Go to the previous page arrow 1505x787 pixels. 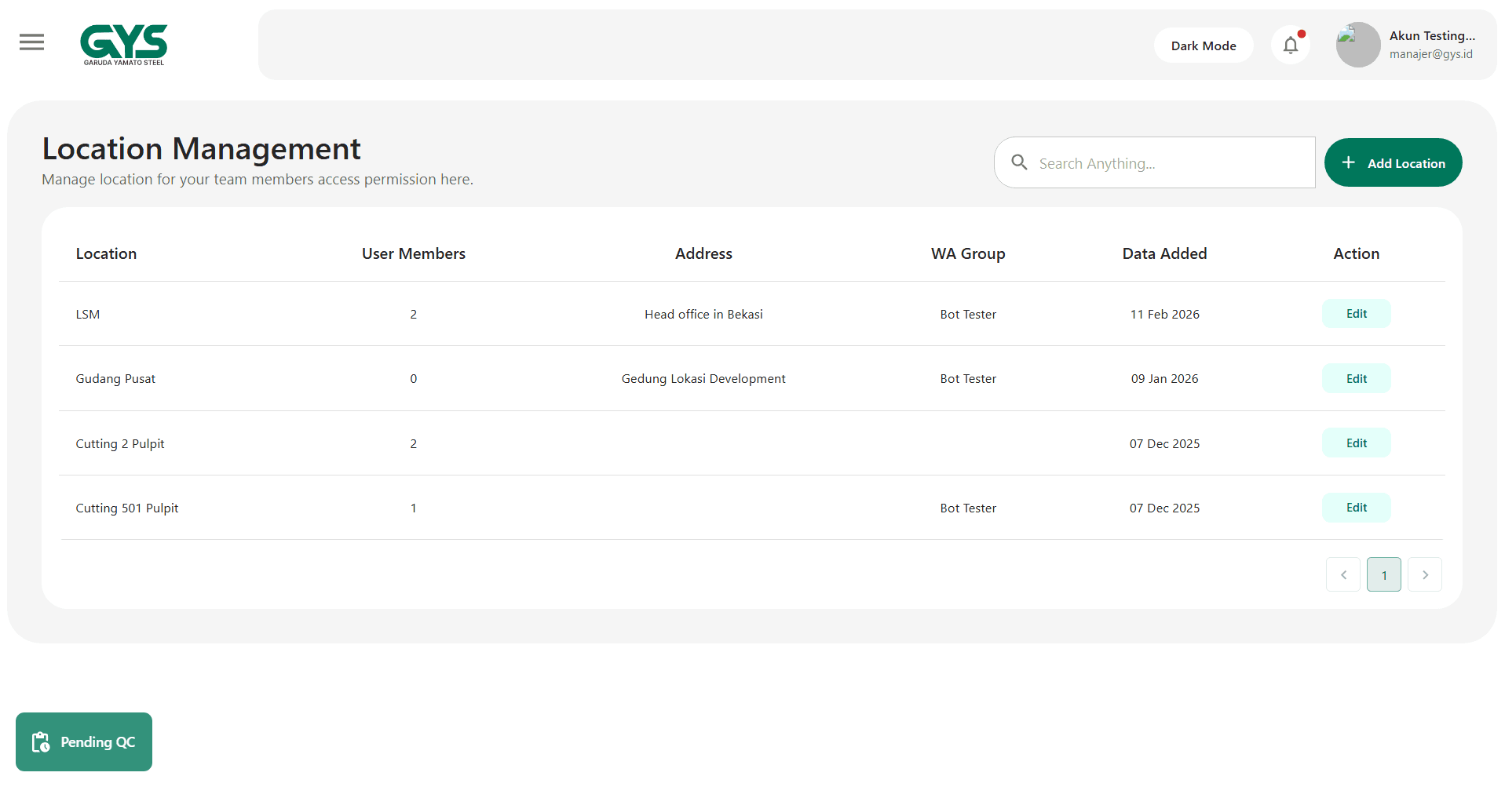tap(1342, 575)
